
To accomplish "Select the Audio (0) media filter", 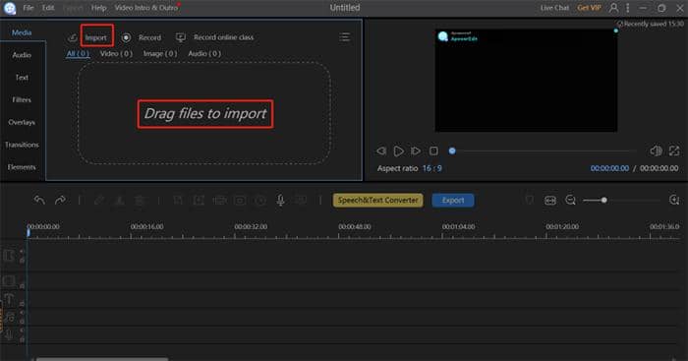I will (204, 53).
